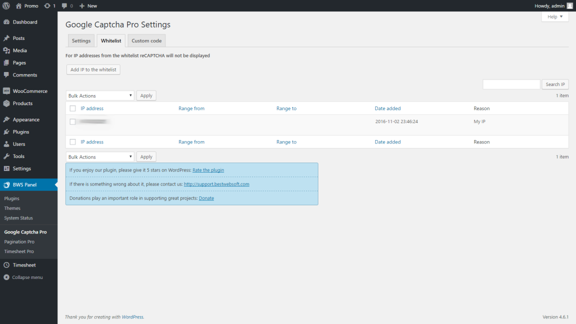Click the Plugins plug icon in sidebar
The image size is (576, 324).
7,132
